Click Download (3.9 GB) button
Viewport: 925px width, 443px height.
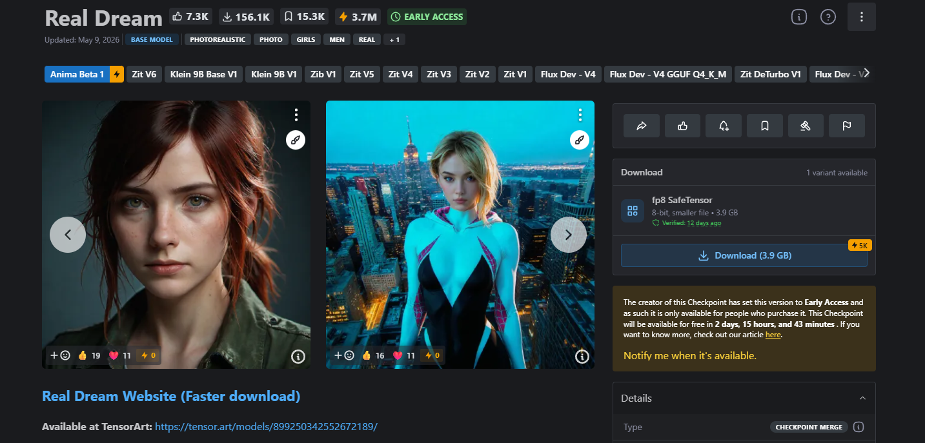coord(744,255)
